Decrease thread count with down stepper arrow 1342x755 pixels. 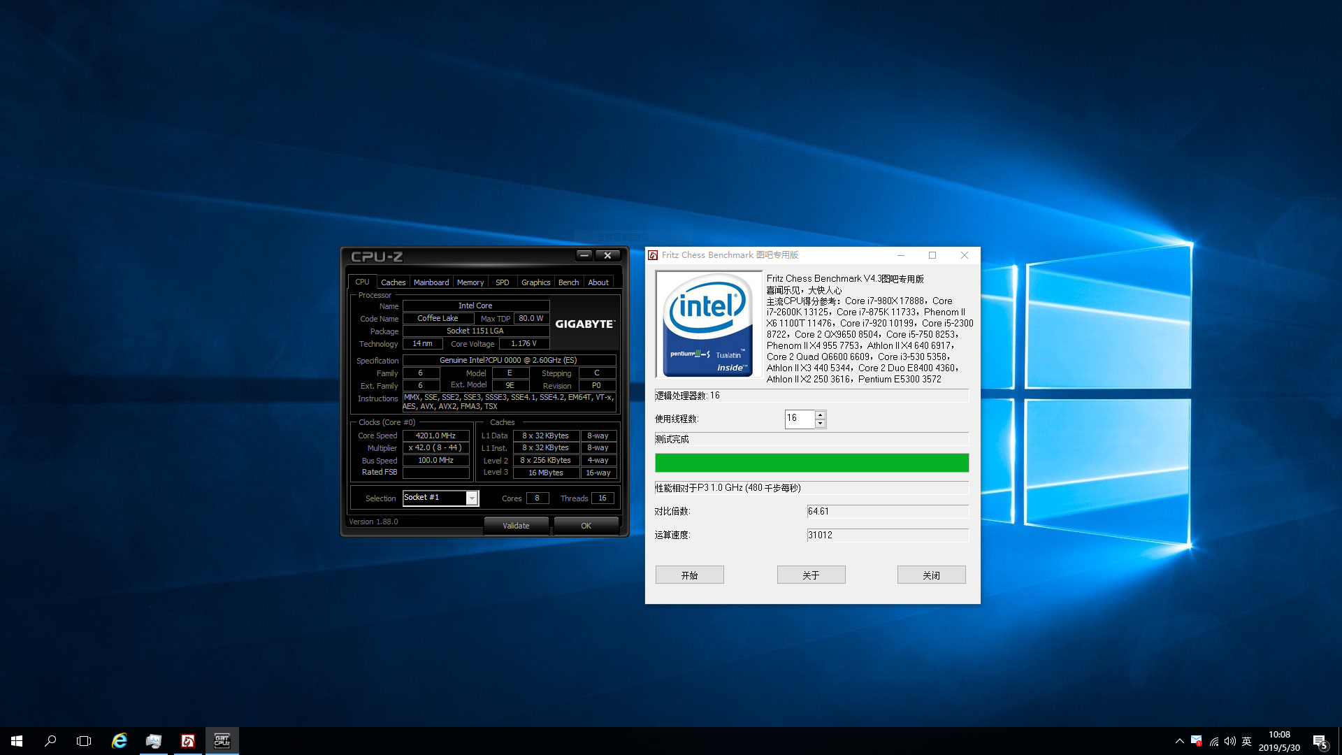point(821,424)
